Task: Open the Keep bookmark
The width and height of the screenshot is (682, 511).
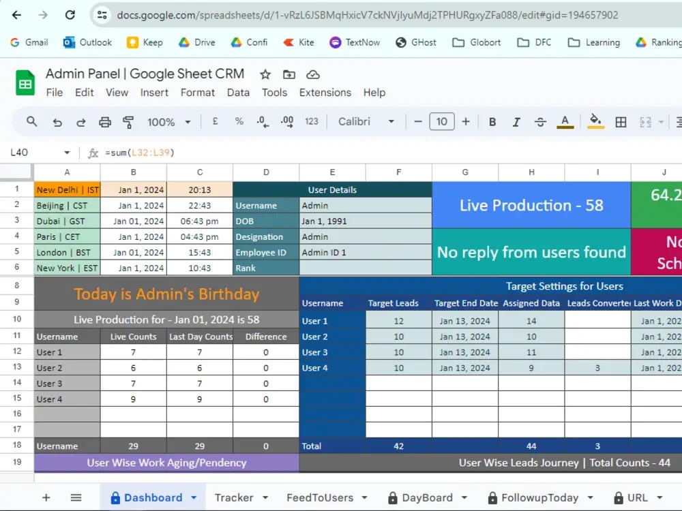Action: tap(145, 42)
